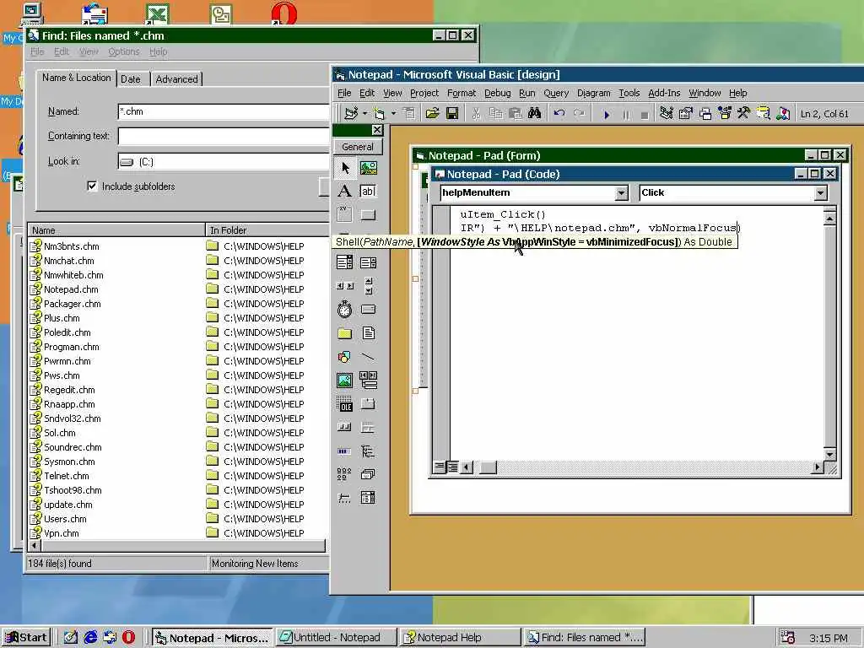Select the OLE container control in the toolbox
Screen dimensions: 864x648
point(345,404)
